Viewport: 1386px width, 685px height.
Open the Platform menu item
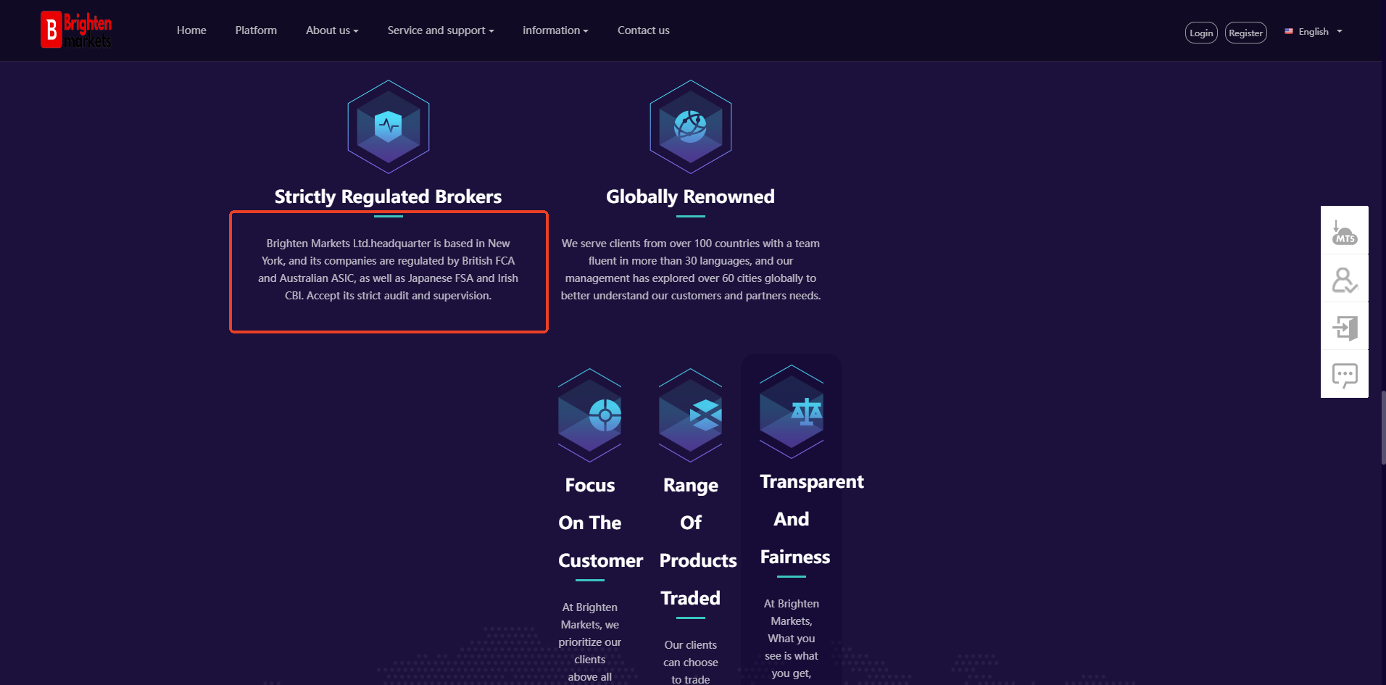point(256,30)
